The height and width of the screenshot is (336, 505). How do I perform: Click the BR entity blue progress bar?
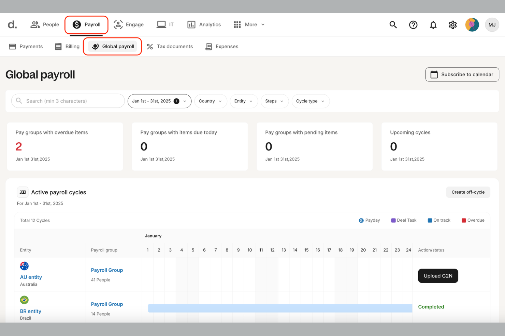(x=280, y=308)
